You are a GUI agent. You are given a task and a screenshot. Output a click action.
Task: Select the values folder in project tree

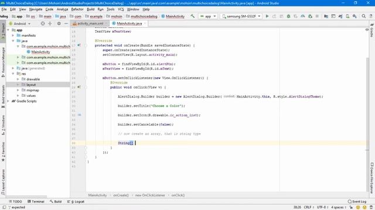click(31, 96)
